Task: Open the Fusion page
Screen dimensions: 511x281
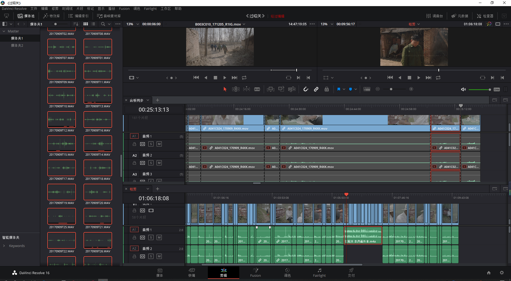Action: pos(255,273)
